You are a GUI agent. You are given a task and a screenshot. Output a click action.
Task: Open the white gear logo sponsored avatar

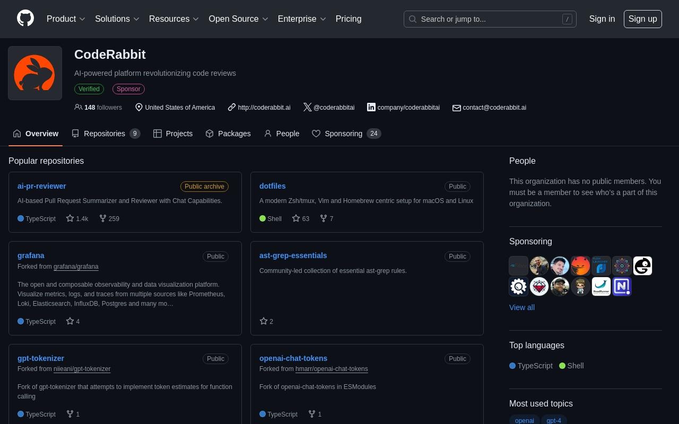[x=519, y=287]
